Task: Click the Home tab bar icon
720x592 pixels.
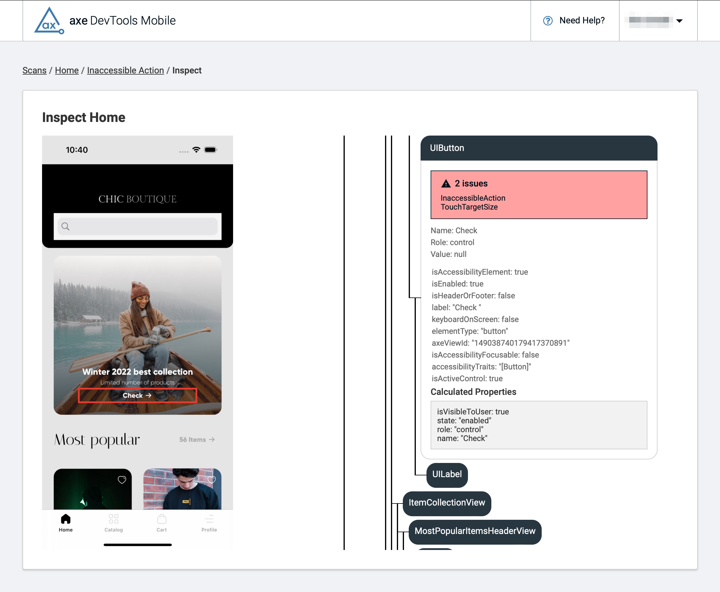Action: (x=65, y=519)
